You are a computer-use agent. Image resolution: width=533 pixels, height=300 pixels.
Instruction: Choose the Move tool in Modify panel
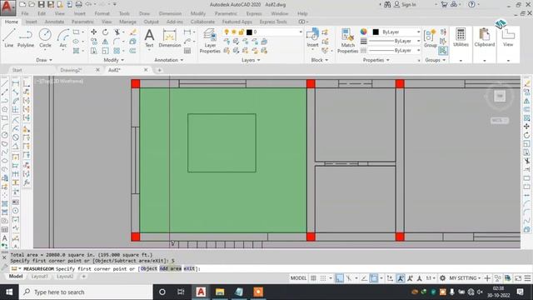click(94, 32)
